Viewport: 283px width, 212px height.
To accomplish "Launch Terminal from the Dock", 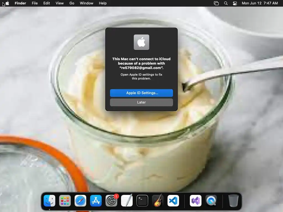I will [142, 201].
